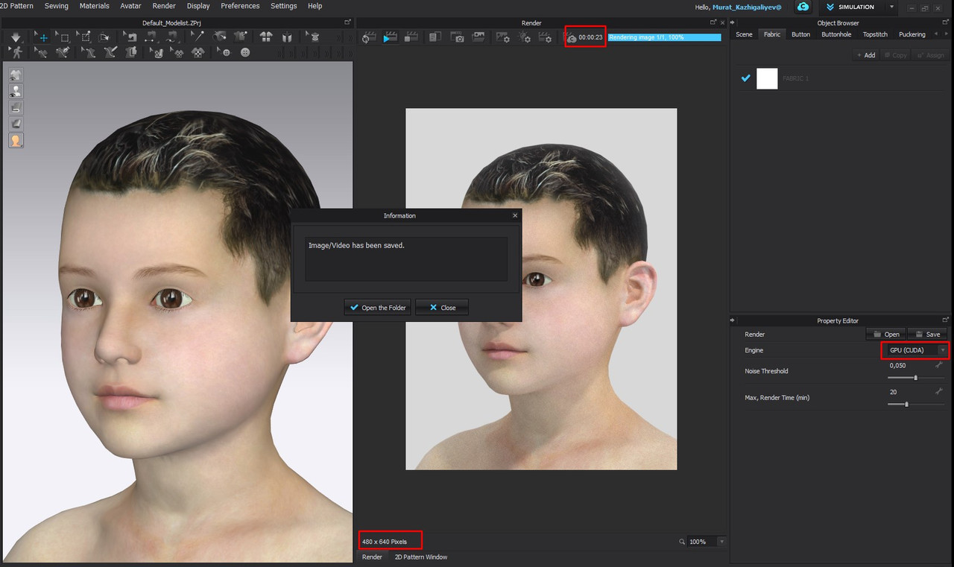Toggle the Copy option for FABRIC 1

(x=895, y=54)
